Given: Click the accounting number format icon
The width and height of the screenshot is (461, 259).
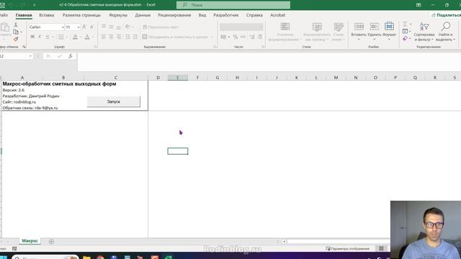Looking at the screenshot, I should coord(223,37).
